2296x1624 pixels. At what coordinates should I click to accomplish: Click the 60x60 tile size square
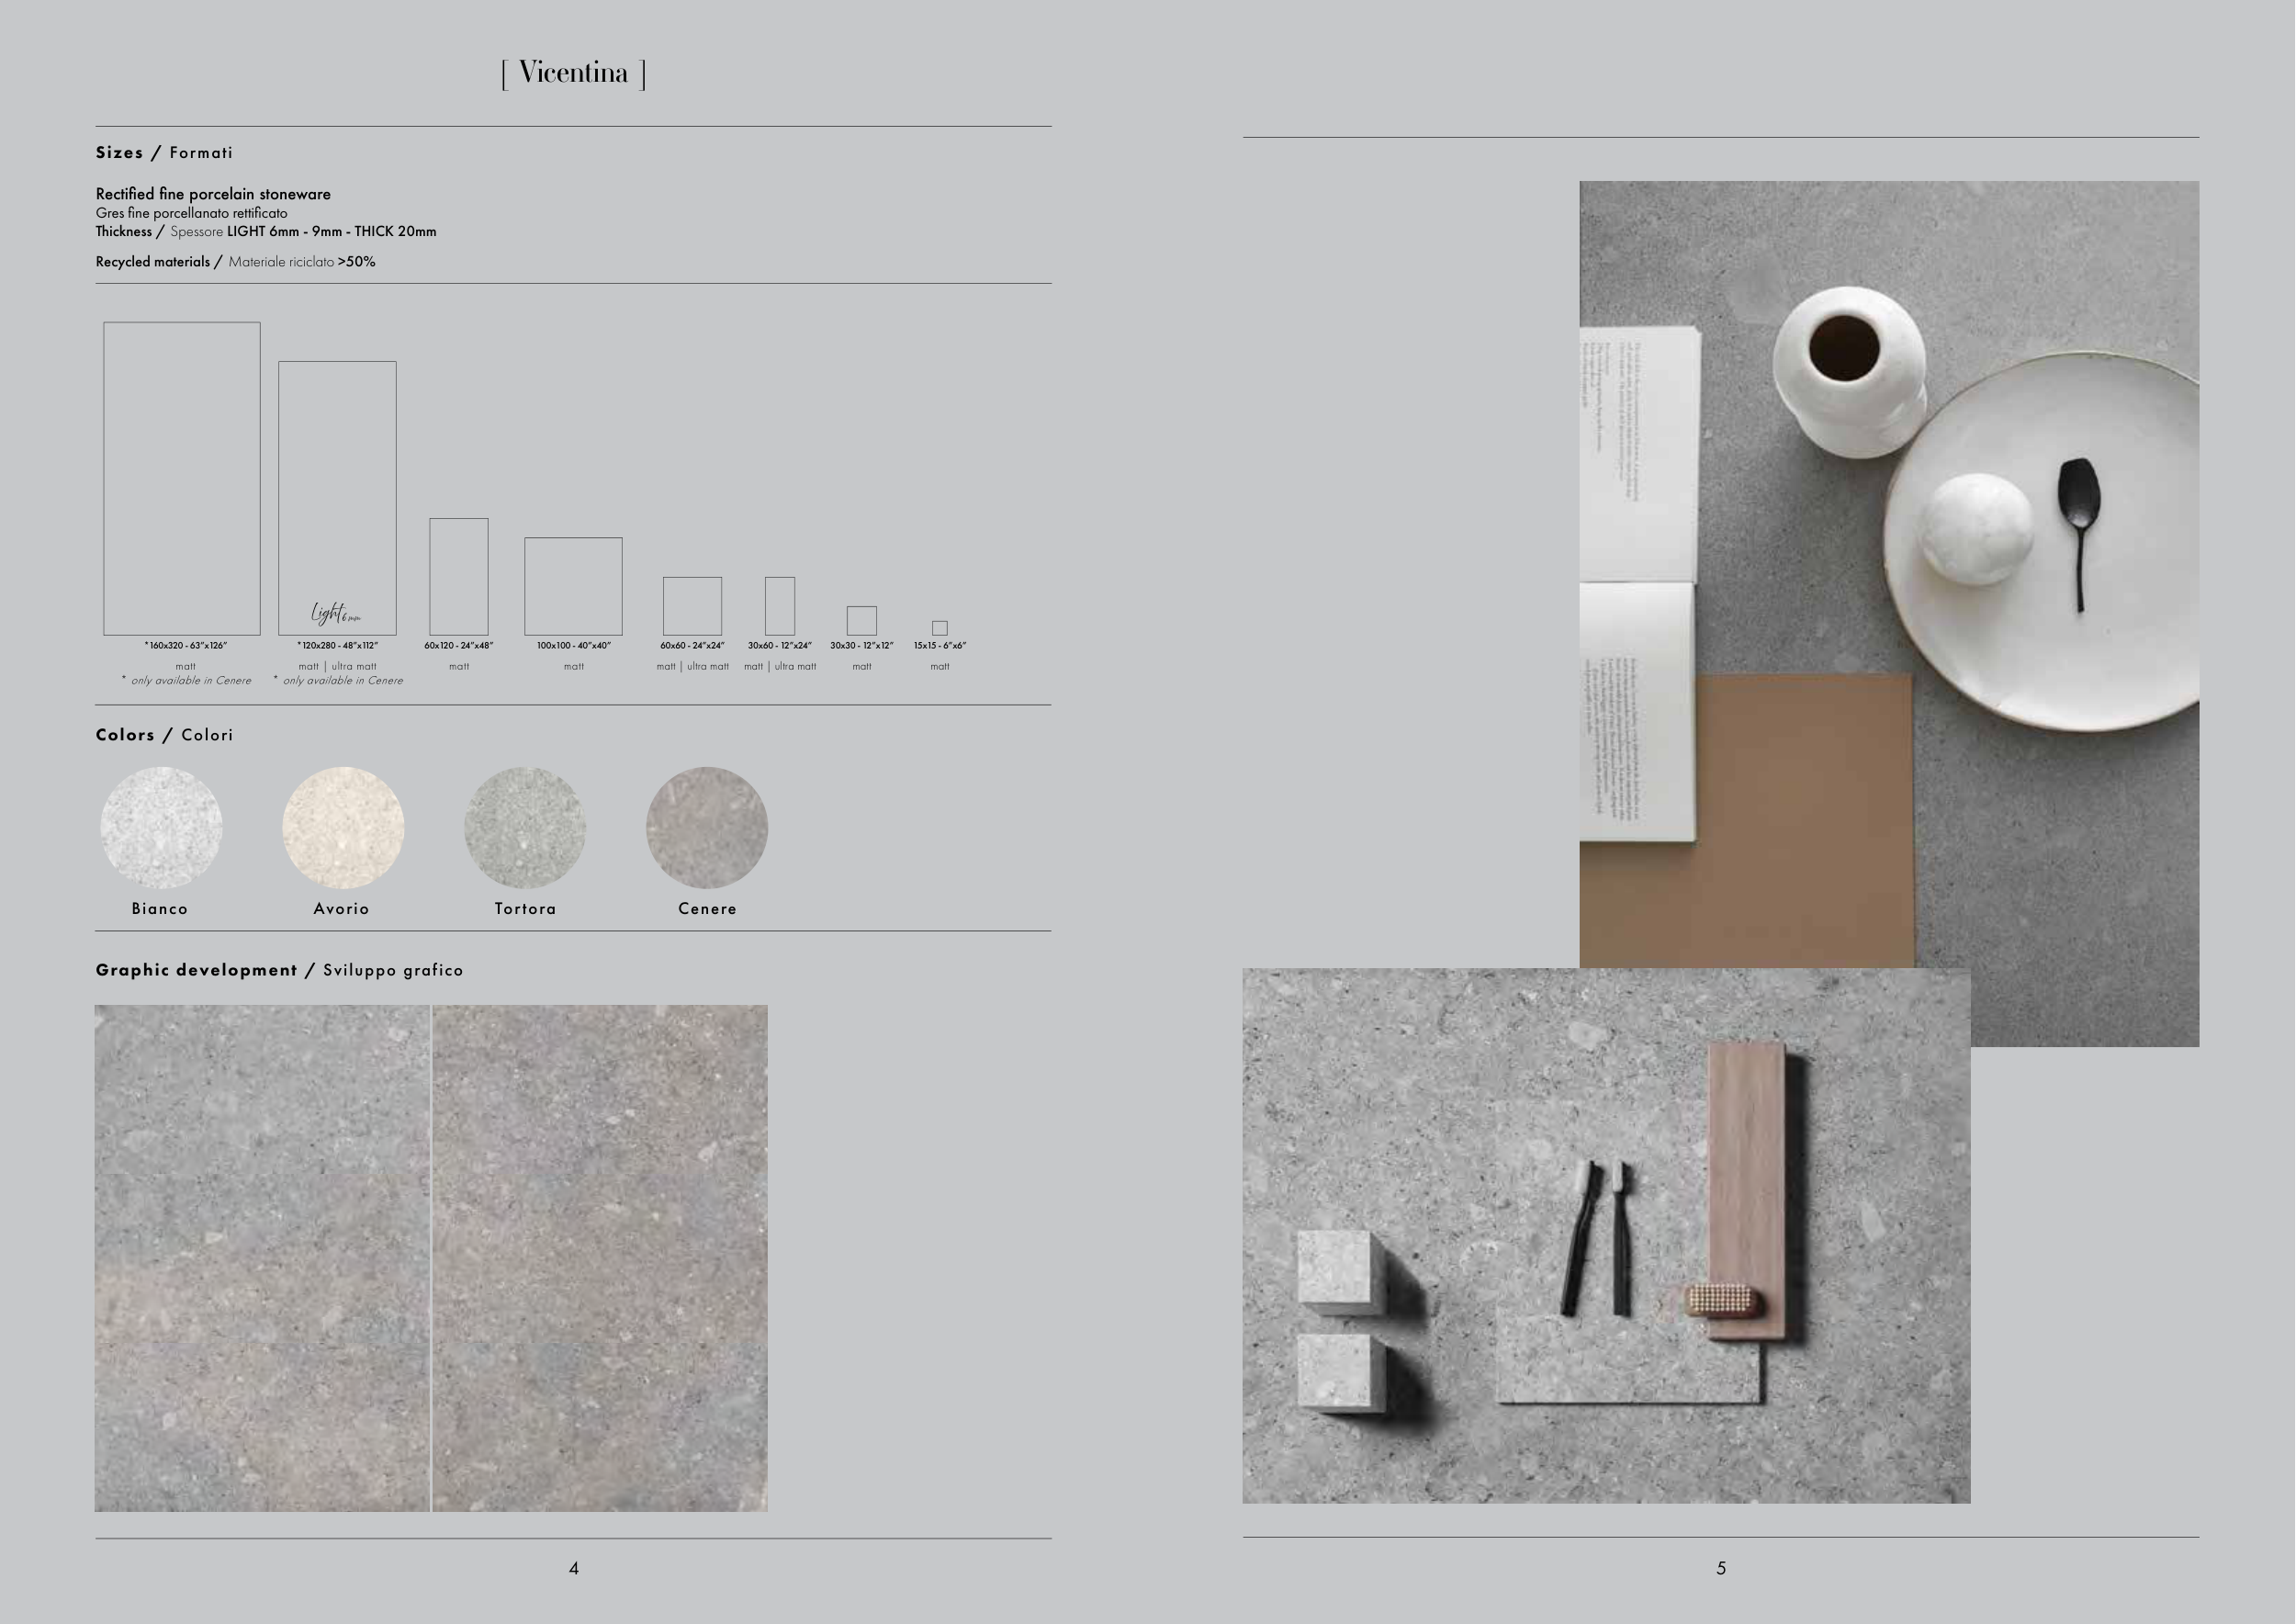pos(692,605)
